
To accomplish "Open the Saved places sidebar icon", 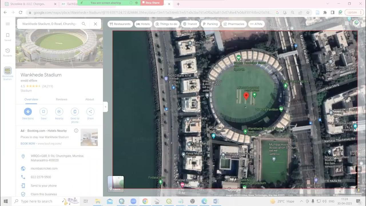I will (8, 37).
